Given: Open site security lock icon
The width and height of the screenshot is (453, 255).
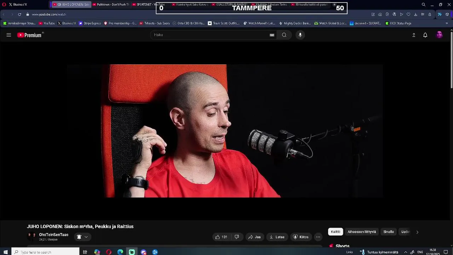Looking at the screenshot, I should [x=27, y=15].
